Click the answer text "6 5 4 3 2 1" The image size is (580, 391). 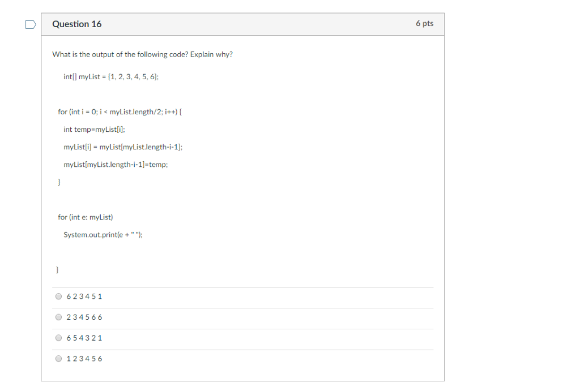(x=84, y=338)
